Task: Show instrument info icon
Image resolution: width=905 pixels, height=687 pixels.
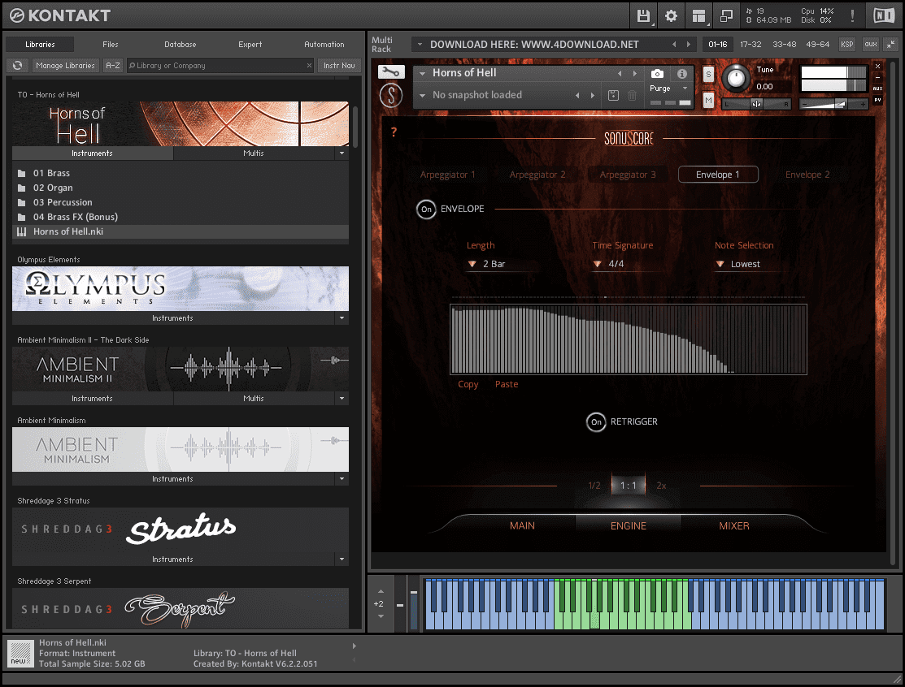Action: [681, 74]
